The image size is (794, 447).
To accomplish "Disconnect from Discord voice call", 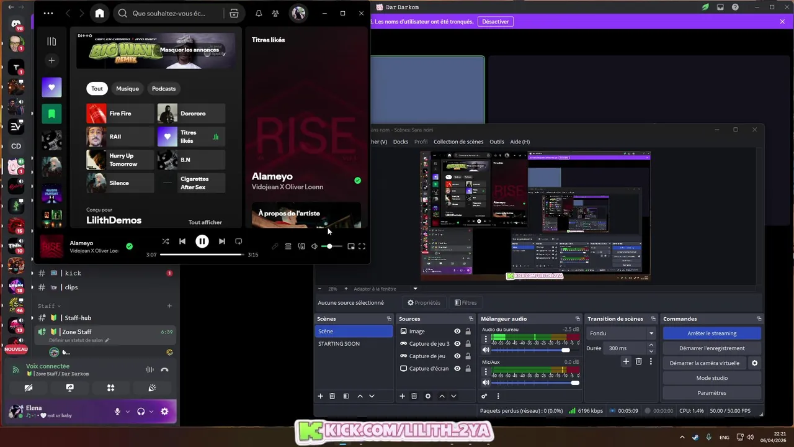I will (x=164, y=369).
